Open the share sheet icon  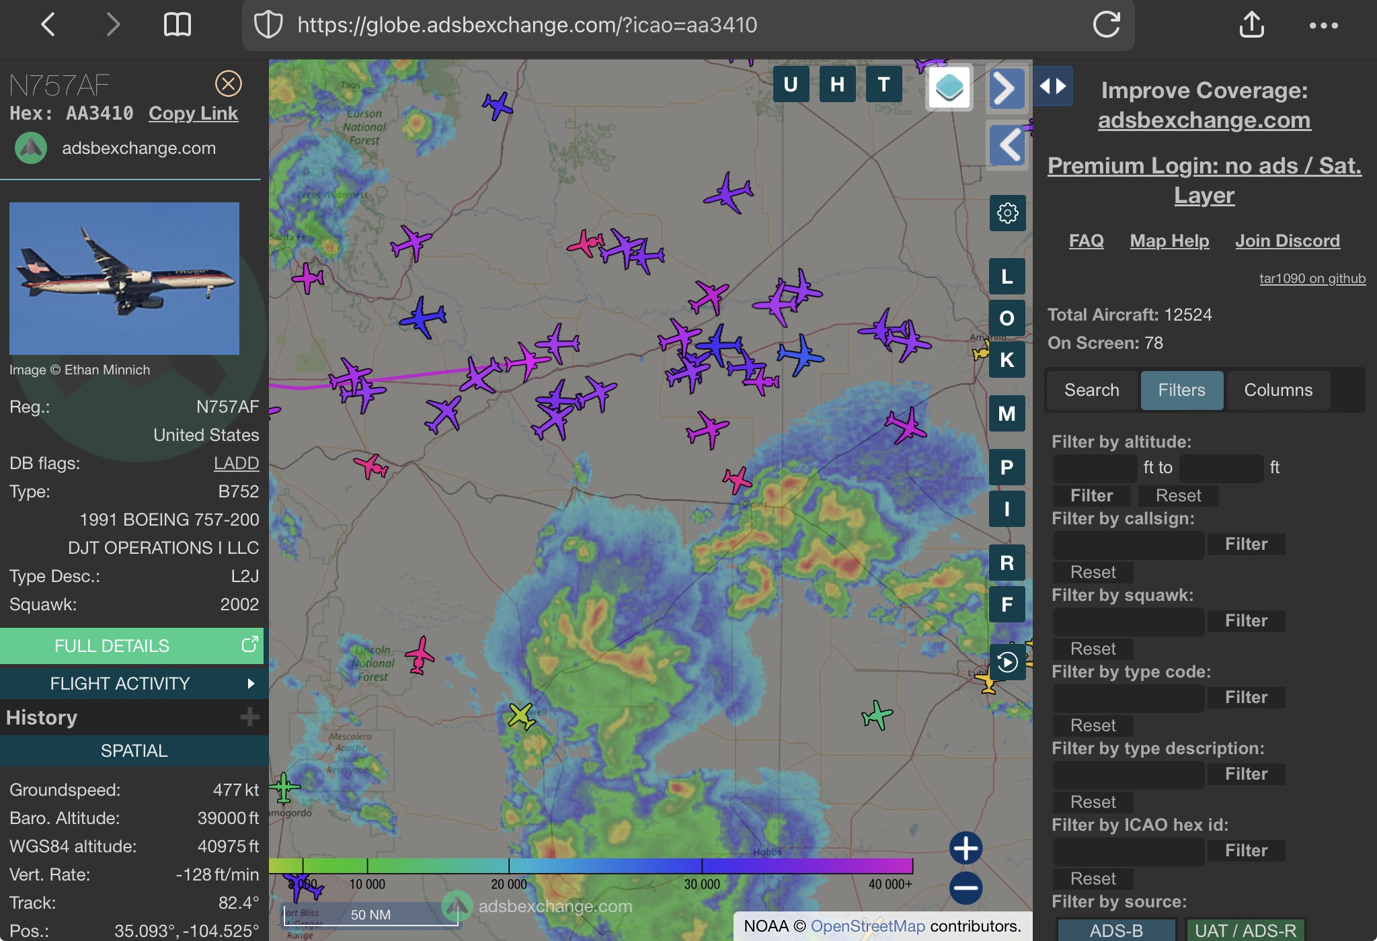coord(1251,25)
